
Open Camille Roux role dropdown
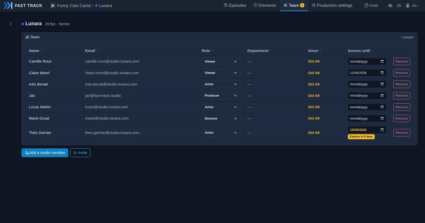(221, 62)
